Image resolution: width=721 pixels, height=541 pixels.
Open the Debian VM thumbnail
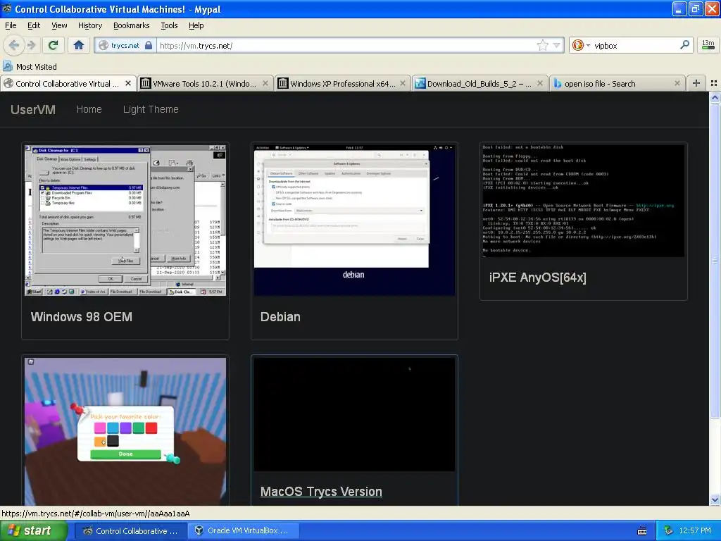click(355, 220)
